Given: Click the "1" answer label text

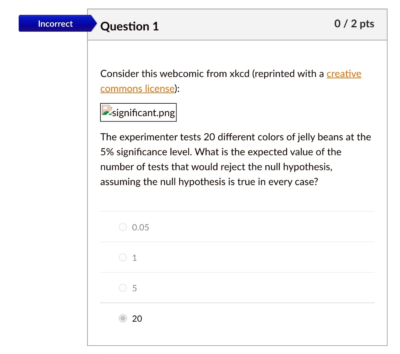Looking at the screenshot, I should [135, 258].
